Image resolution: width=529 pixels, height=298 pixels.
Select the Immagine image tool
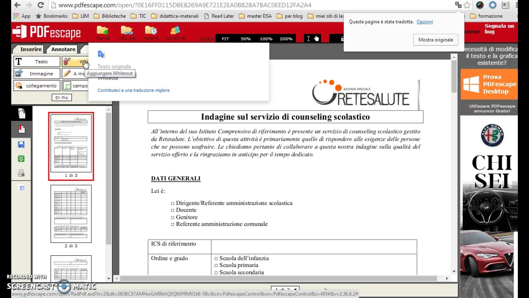(37, 74)
